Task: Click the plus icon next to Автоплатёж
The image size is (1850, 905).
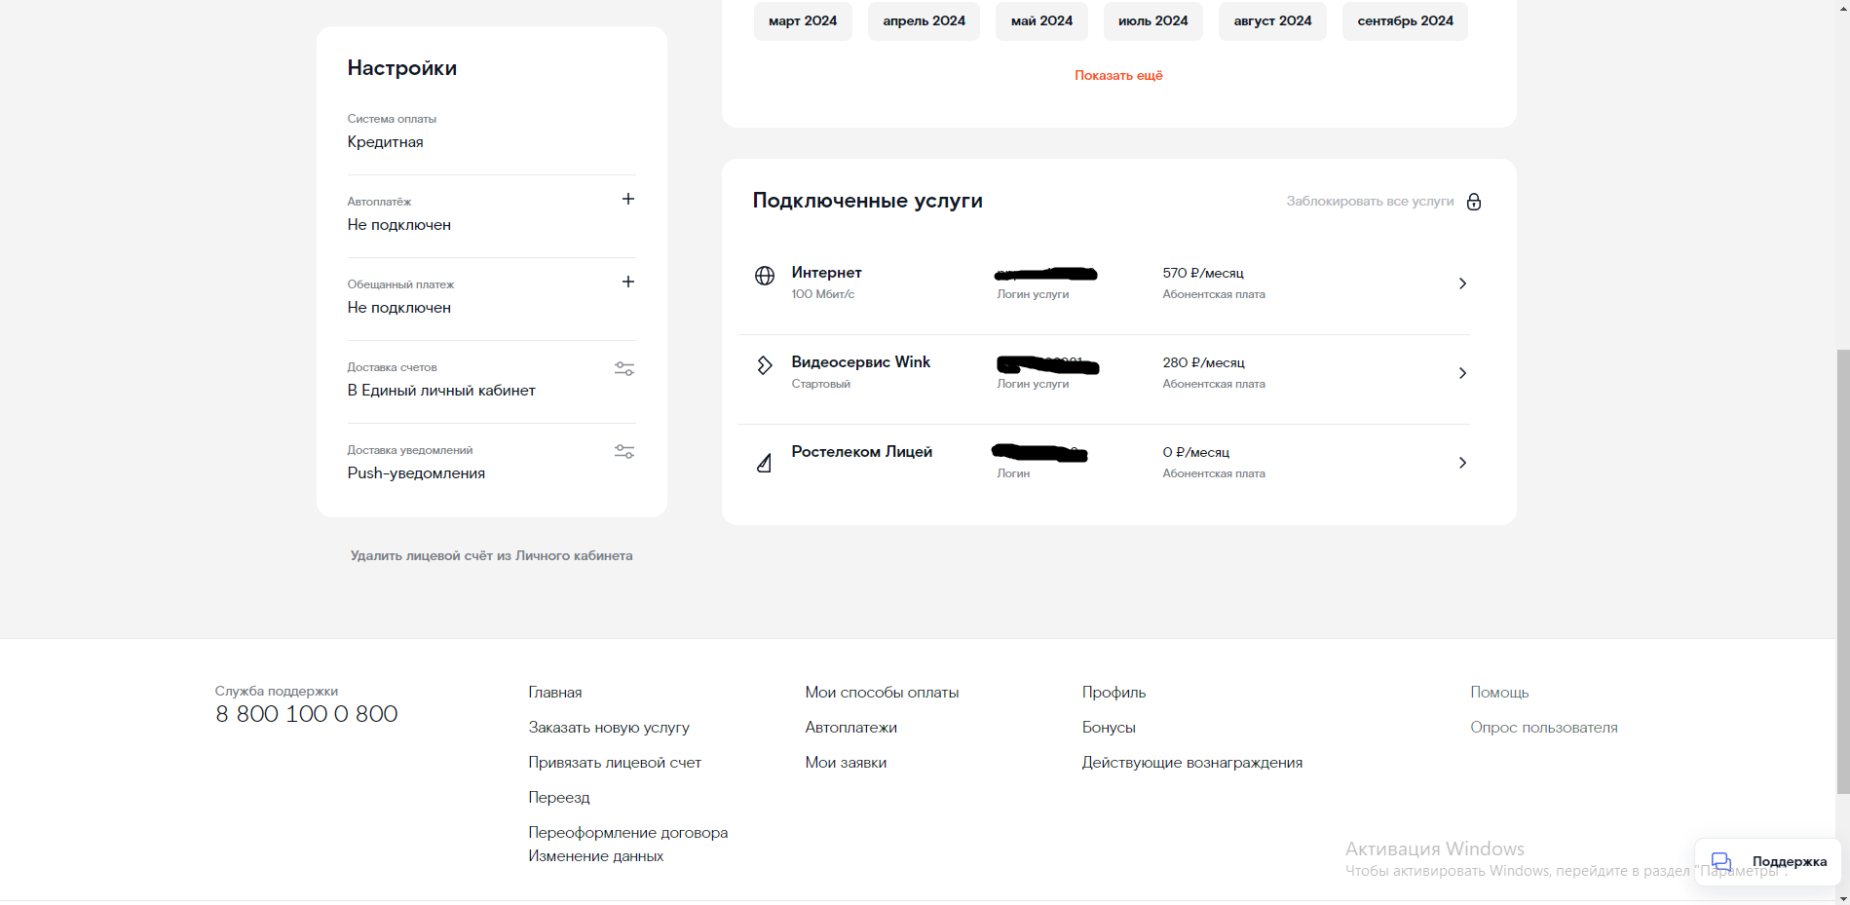Action: click(628, 199)
